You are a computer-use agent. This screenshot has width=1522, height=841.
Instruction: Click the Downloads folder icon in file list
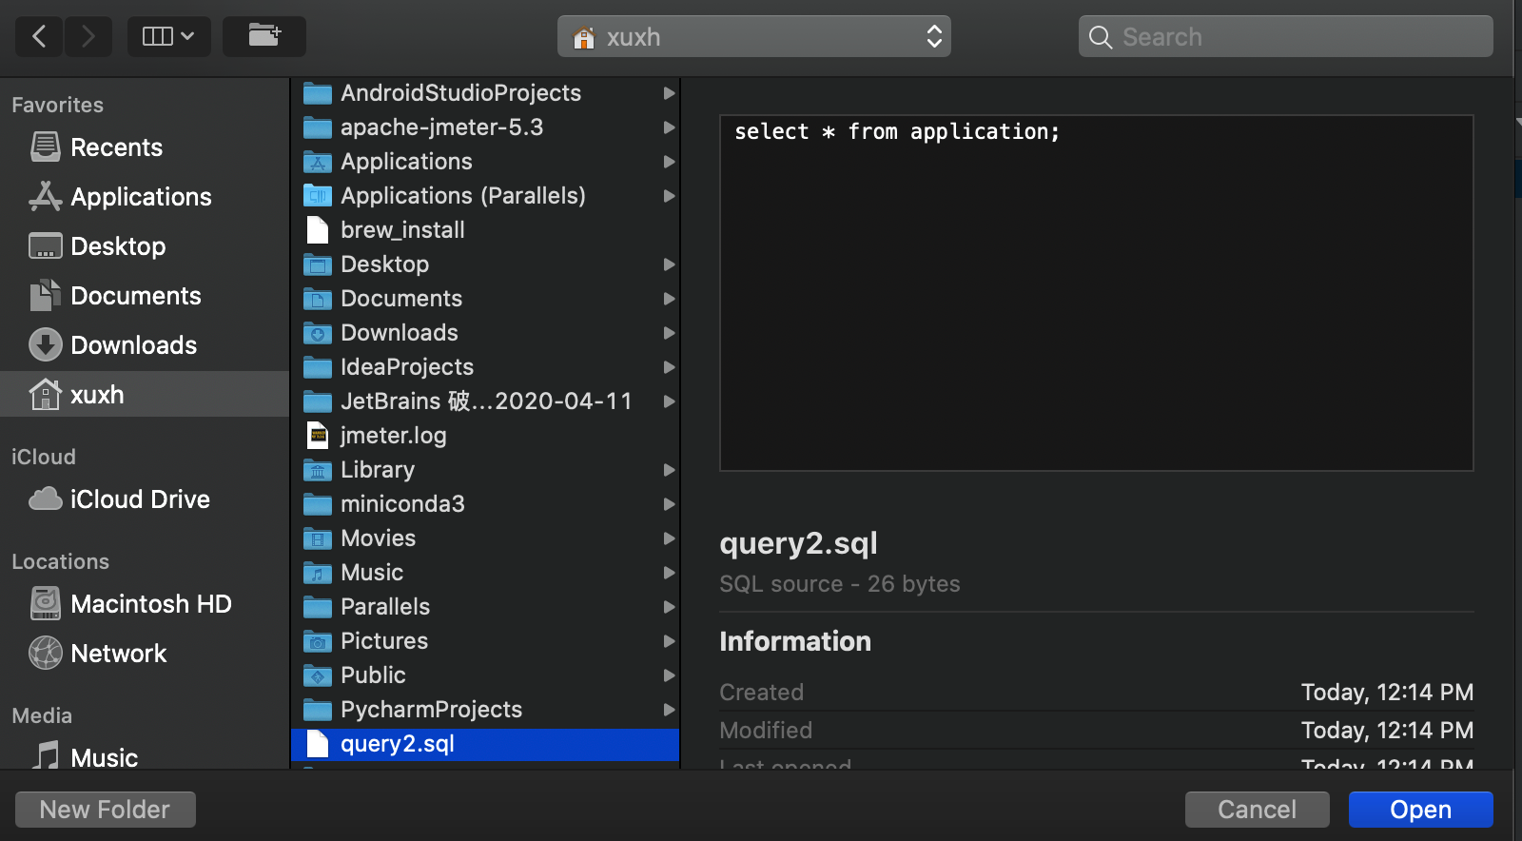click(x=318, y=333)
